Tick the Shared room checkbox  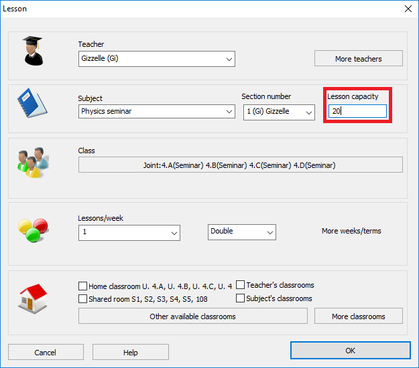83,299
